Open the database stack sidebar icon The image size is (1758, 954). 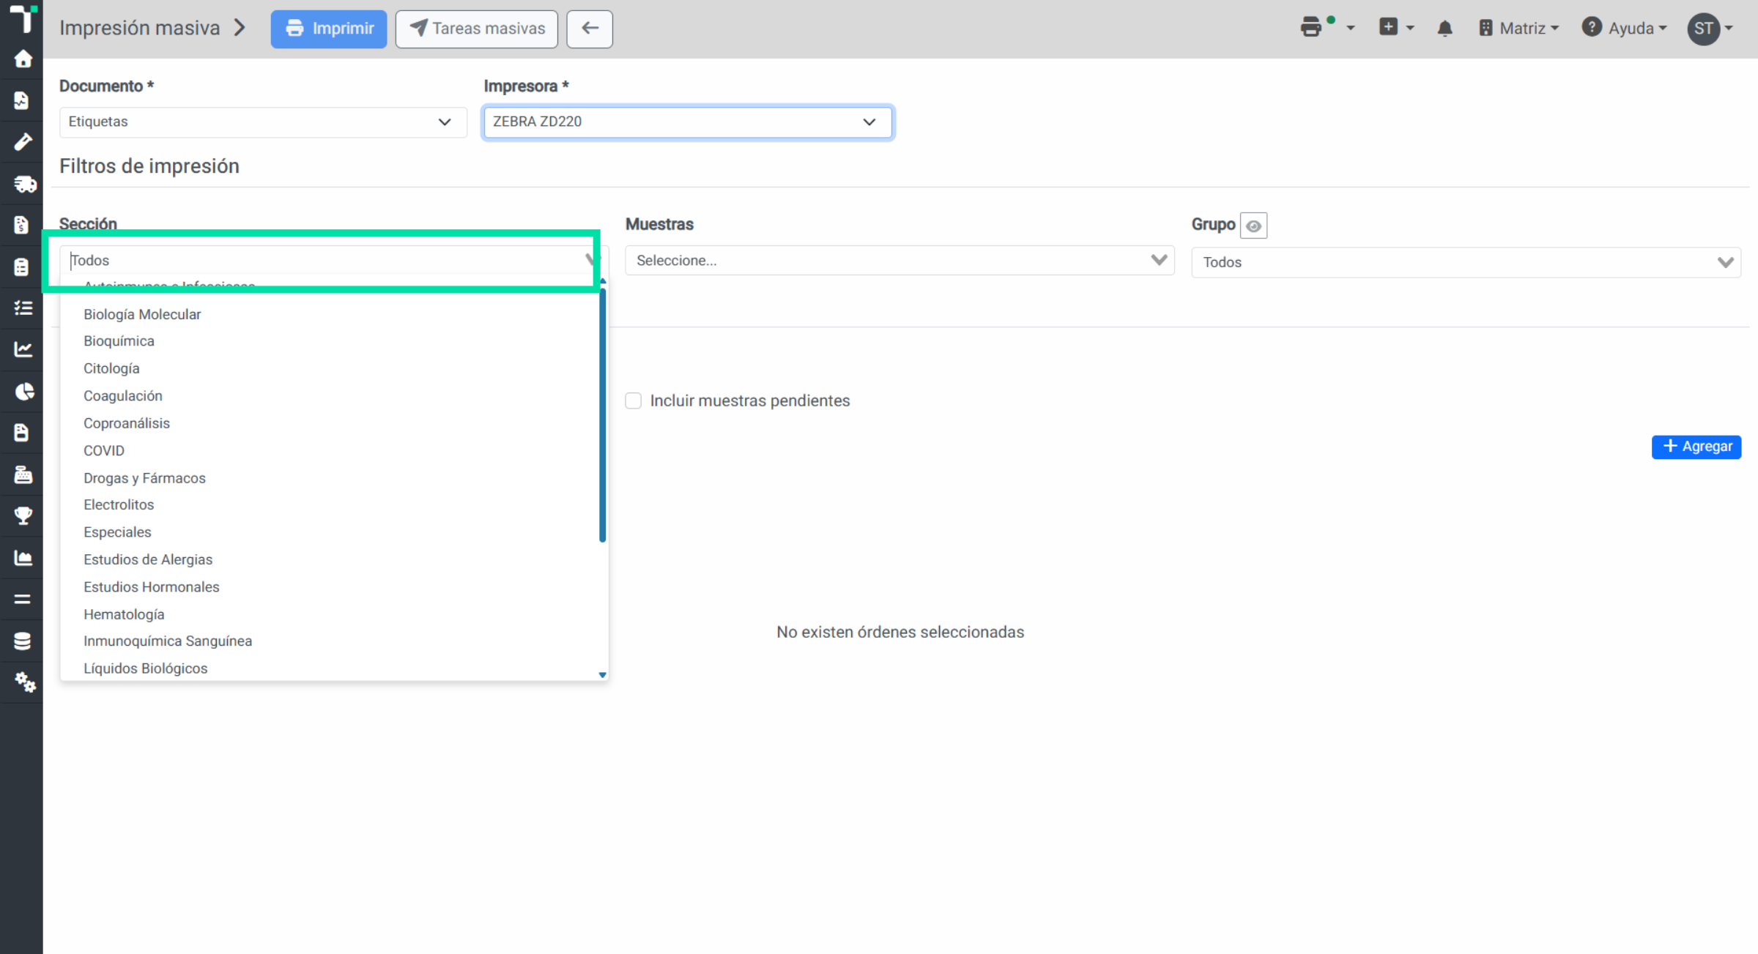coord(23,641)
